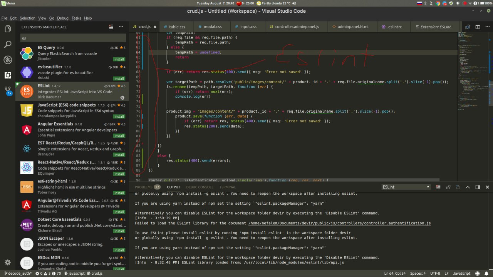The image size is (493, 277).
Task: Change the JavaScript language mode in status bar
Action: [x=461, y=273]
